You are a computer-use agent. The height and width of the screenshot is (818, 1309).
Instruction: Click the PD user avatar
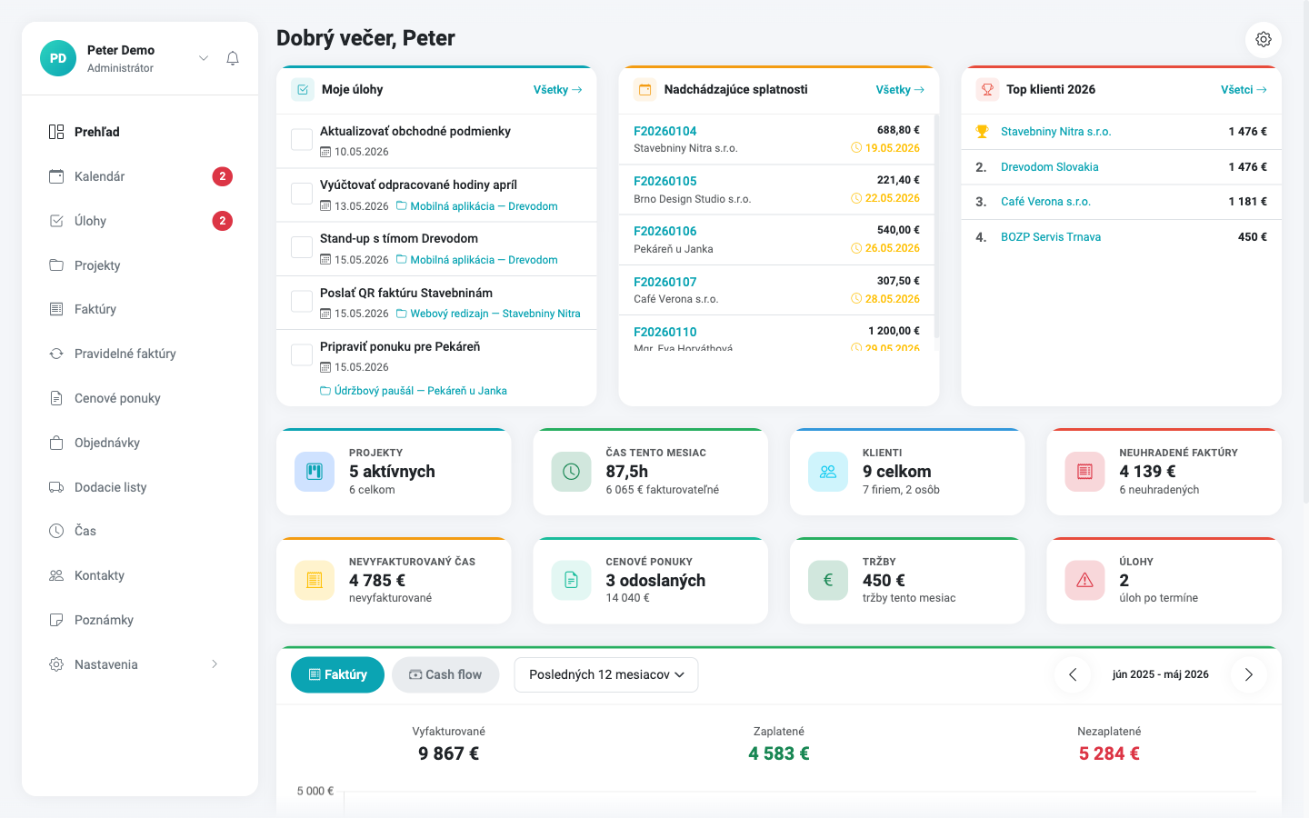coord(58,58)
